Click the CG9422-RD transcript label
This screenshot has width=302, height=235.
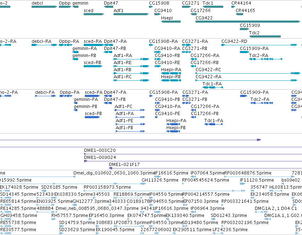point(235,41)
